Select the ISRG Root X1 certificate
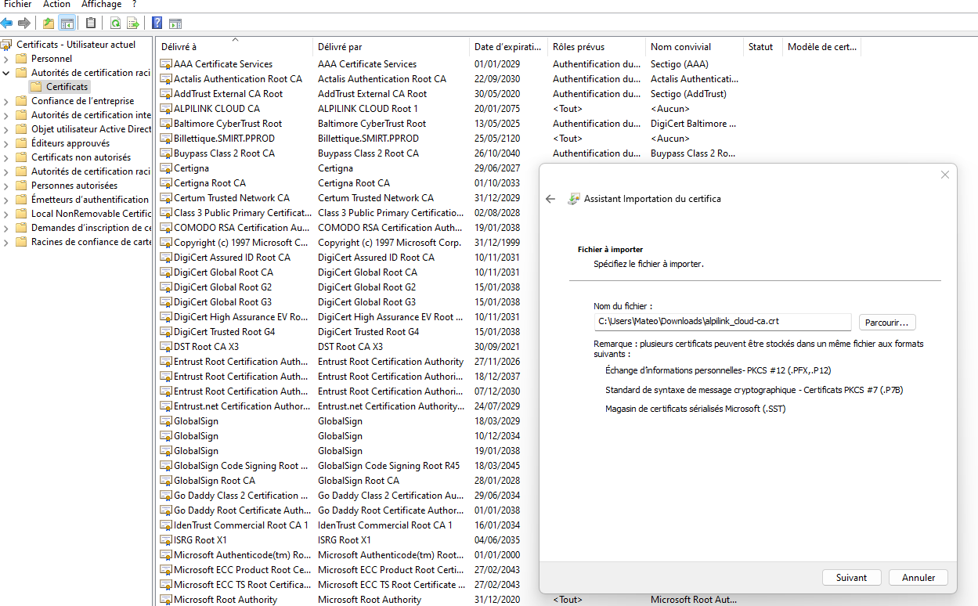The height and width of the screenshot is (606, 978). [200, 540]
